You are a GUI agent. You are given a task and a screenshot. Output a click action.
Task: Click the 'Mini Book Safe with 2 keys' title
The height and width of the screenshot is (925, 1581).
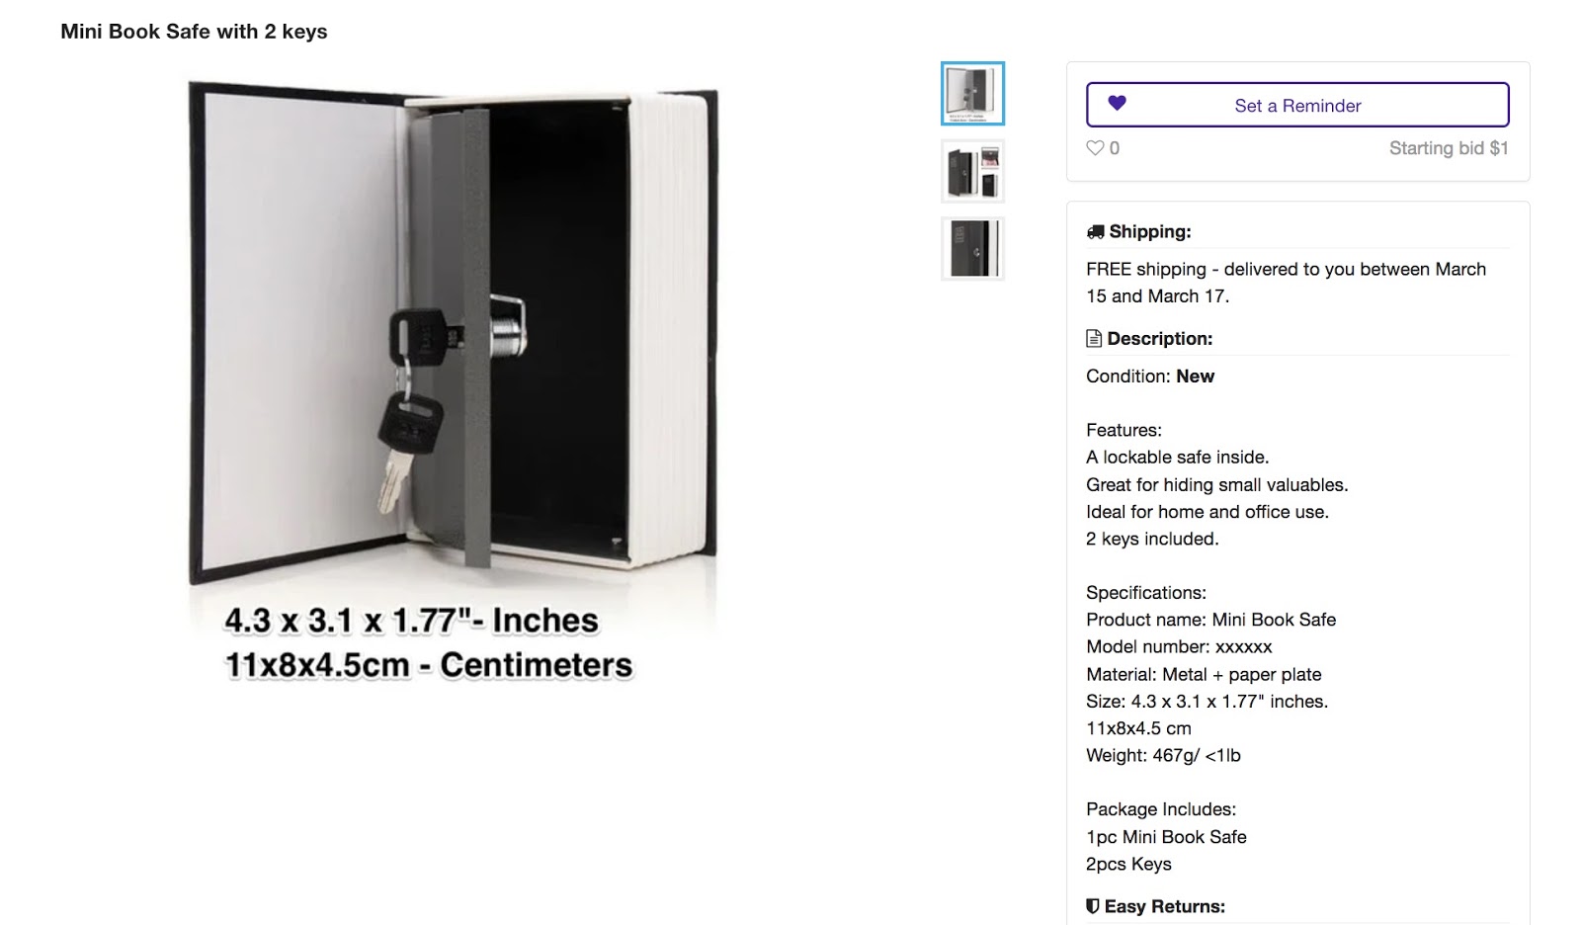tap(194, 32)
